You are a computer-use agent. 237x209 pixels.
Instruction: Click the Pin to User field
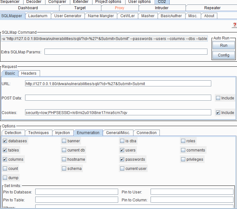tap(192, 192)
